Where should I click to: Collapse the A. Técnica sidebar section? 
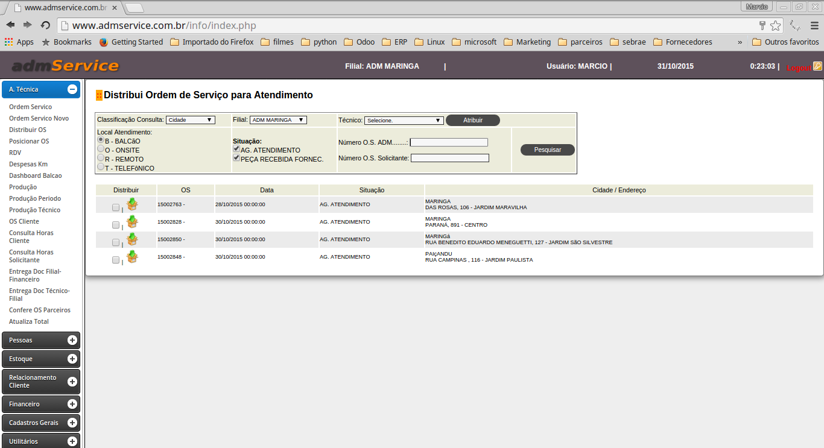click(x=72, y=89)
